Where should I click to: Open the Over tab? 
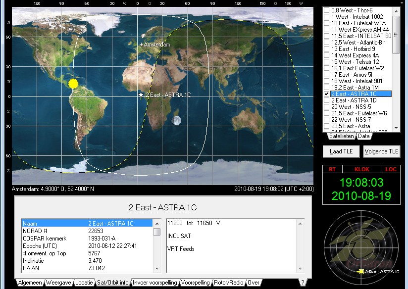coord(253,283)
